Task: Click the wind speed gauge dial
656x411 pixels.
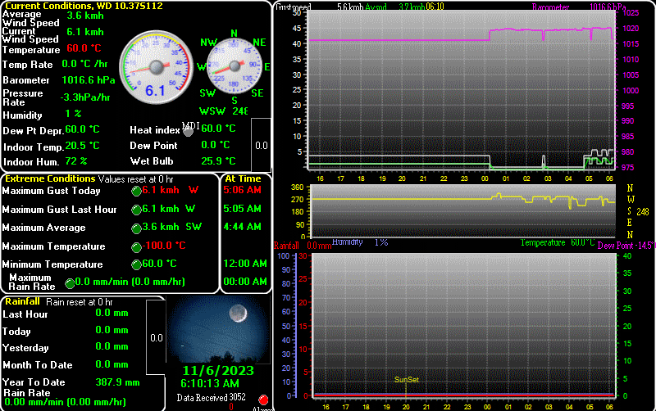Action: [x=155, y=66]
